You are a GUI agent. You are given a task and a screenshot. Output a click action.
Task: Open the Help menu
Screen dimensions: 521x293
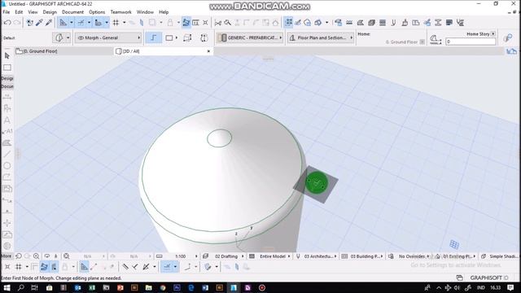click(164, 12)
